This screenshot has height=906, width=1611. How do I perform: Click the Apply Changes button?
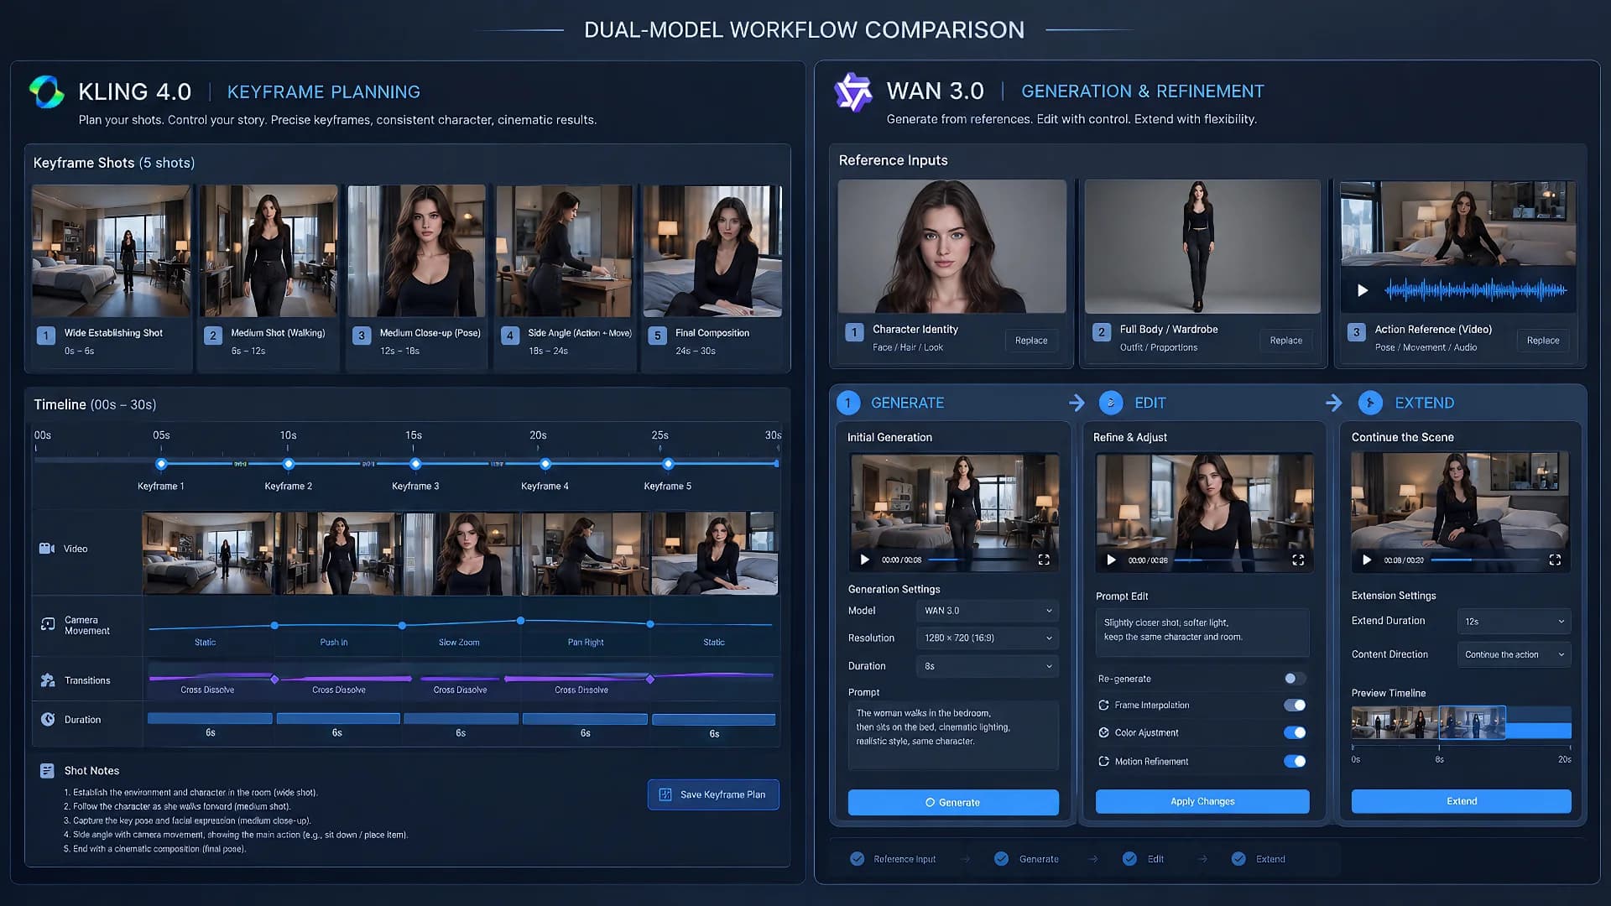(x=1202, y=802)
